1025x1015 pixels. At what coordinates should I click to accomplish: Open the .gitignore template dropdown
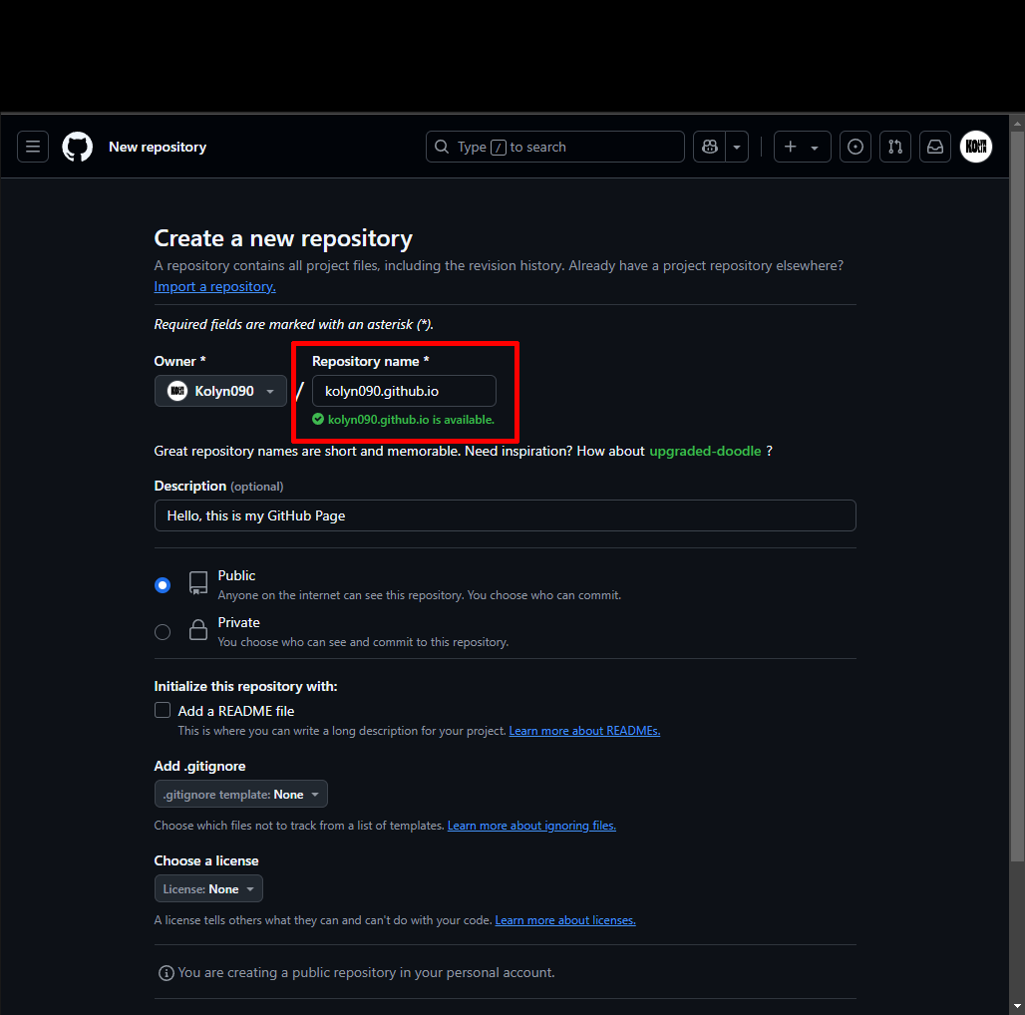tap(240, 794)
